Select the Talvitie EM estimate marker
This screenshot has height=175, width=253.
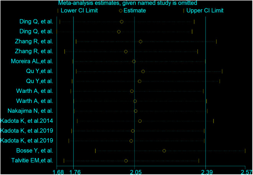[x=126, y=161]
